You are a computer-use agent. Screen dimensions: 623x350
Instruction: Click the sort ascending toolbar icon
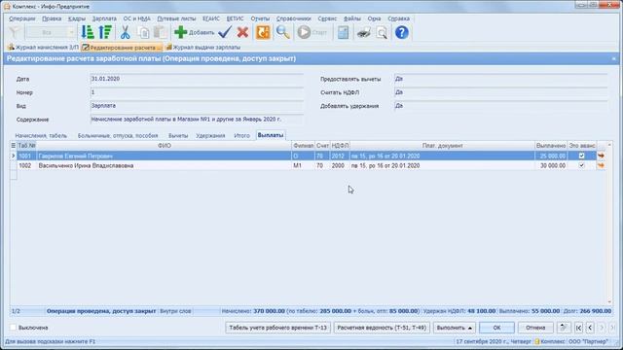click(88, 32)
